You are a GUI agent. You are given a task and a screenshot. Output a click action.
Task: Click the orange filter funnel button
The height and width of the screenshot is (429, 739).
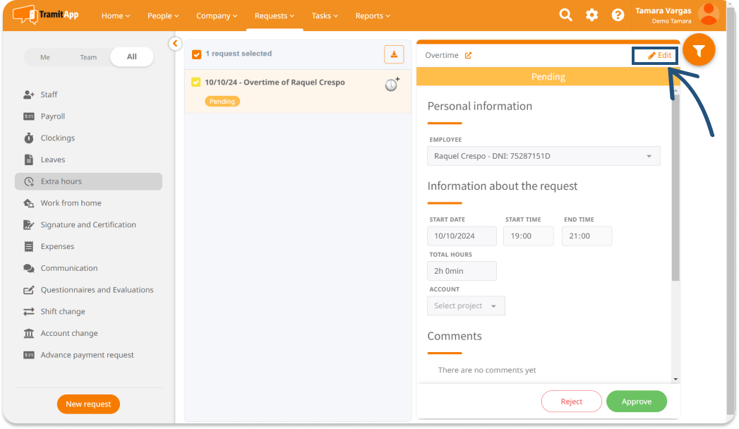click(699, 51)
